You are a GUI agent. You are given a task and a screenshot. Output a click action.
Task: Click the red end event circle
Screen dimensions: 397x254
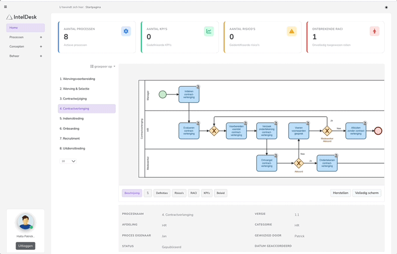point(378,130)
